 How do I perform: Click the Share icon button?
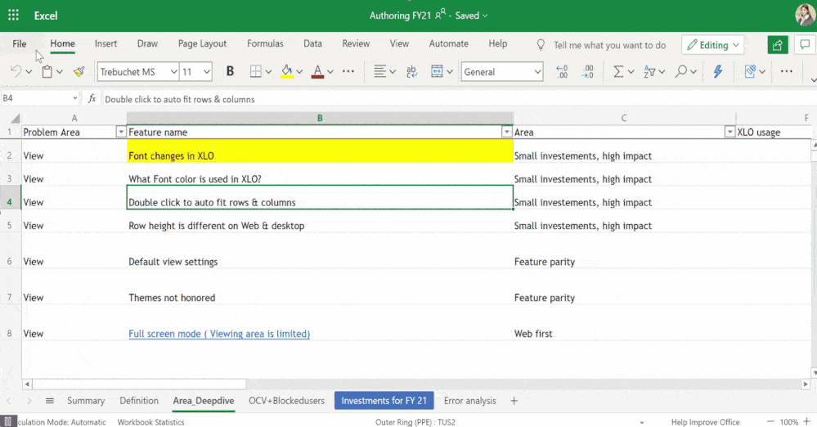[x=778, y=45]
